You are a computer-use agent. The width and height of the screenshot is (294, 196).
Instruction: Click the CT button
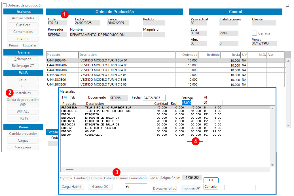point(23,86)
